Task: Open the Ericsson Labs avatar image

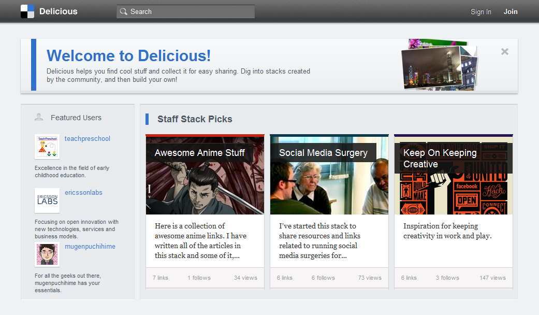Action: point(47,201)
